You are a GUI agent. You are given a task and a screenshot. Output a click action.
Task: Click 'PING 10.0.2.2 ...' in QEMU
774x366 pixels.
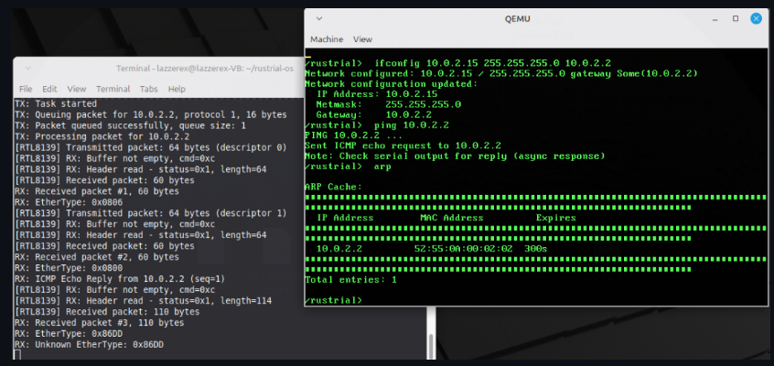(x=353, y=135)
